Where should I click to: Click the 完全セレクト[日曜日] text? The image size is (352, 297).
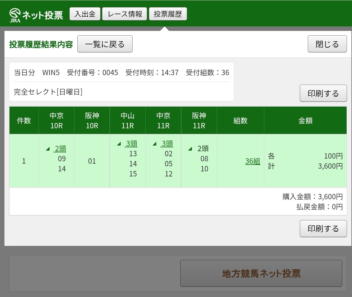[48, 92]
